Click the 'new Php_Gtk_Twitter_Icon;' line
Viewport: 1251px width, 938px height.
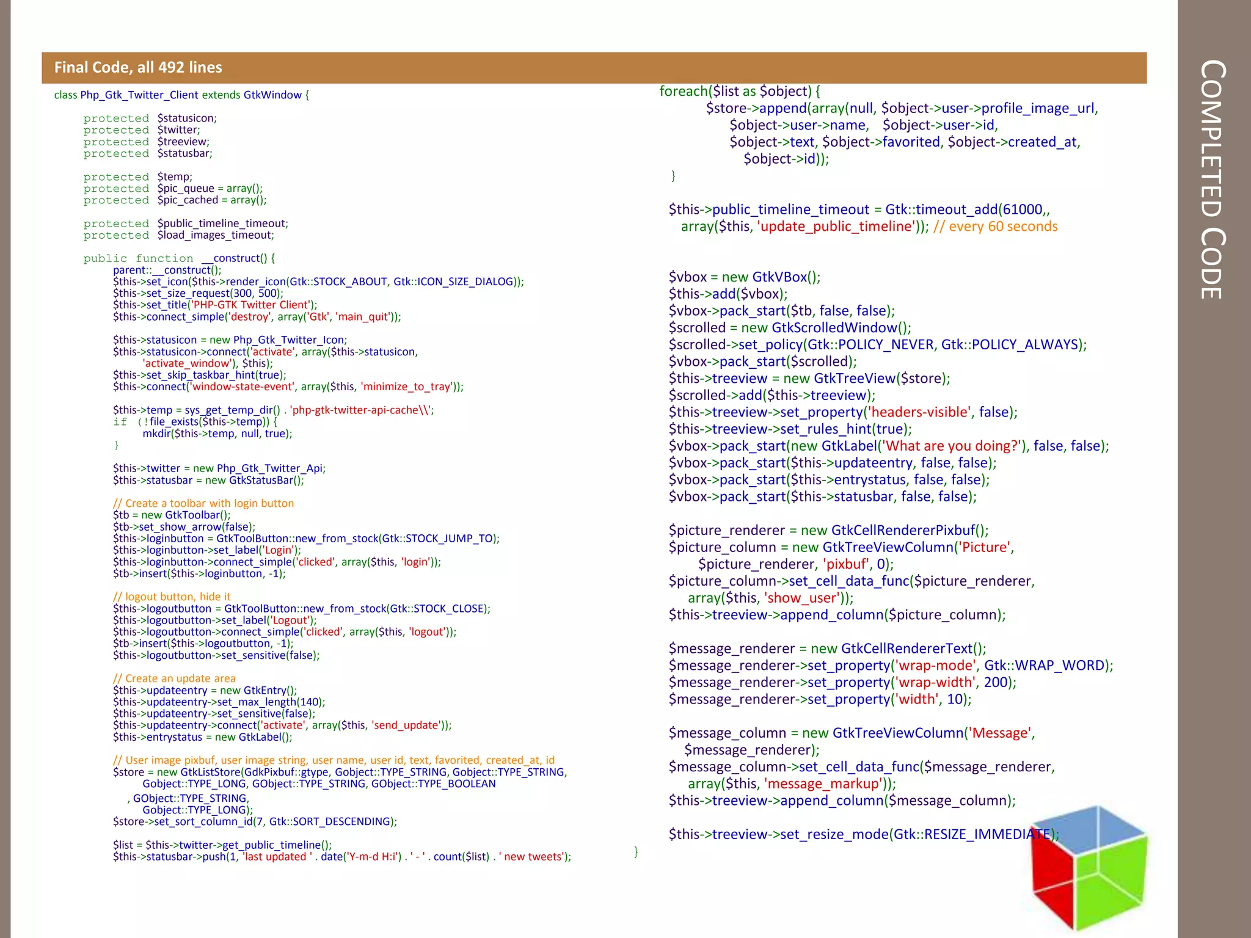tap(230, 340)
